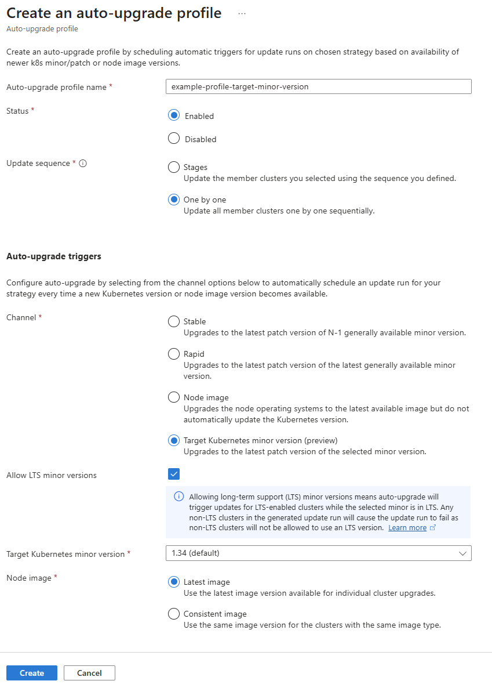Viewport: 492px width, 688px height.
Task: Toggle Allow LTS minor versions checkbox
Action: coord(174,475)
